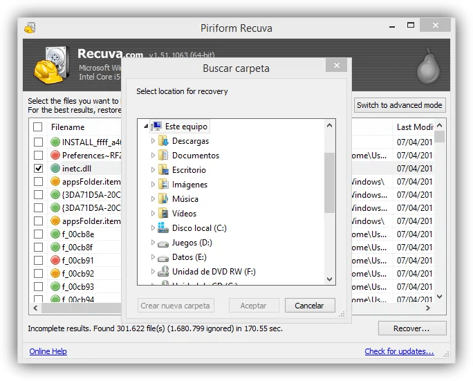Click the folder tree vertical scrollbar thumb
473x381 pixels.
[329, 183]
